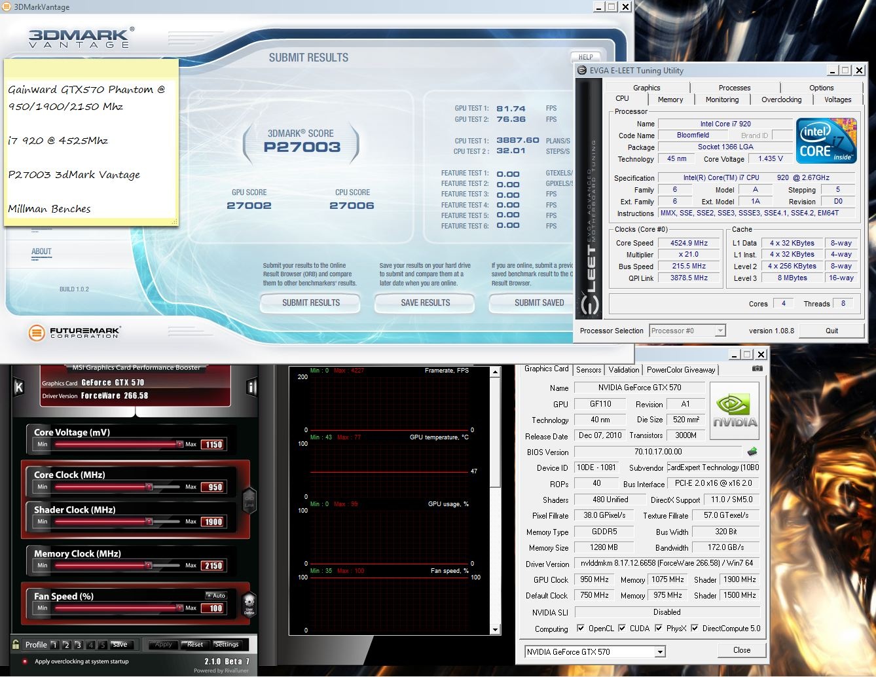This screenshot has width=876, height=677.
Task: Click the ABOUT link in 3DMark sidebar
Action: [x=41, y=251]
